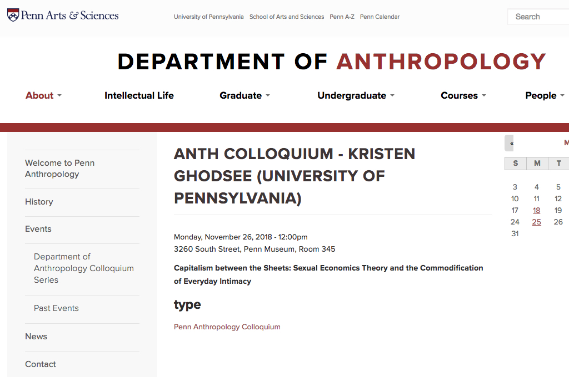Open University of Pennsylvania link
569x377 pixels.
(x=209, y=17)
